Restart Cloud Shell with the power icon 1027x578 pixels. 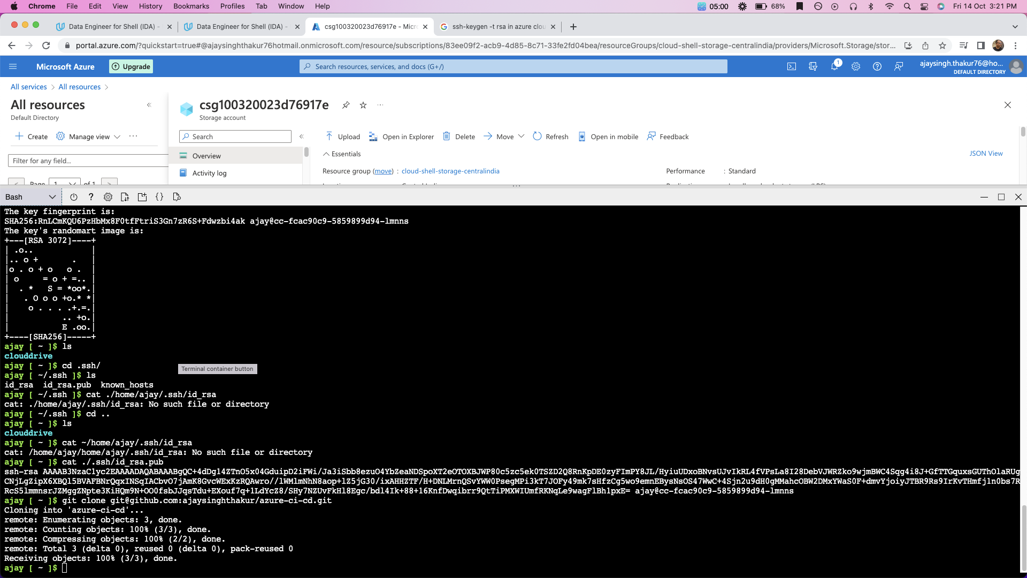pos(74,197)
